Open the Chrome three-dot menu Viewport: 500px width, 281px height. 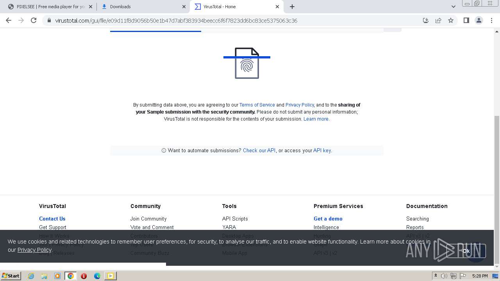click(491, 20)
